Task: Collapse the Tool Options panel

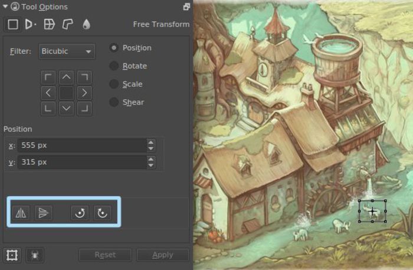Action: point(5,6)
